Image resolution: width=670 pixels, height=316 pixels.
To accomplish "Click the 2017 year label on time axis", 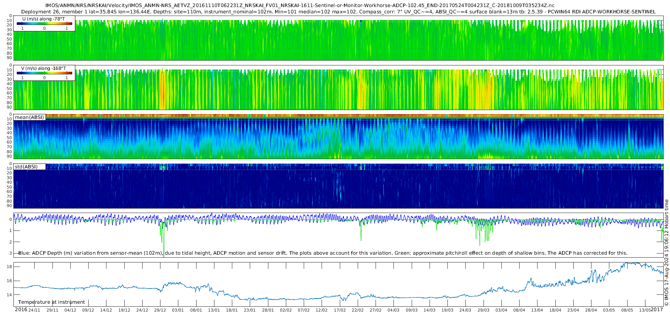I will coord(657,310).
